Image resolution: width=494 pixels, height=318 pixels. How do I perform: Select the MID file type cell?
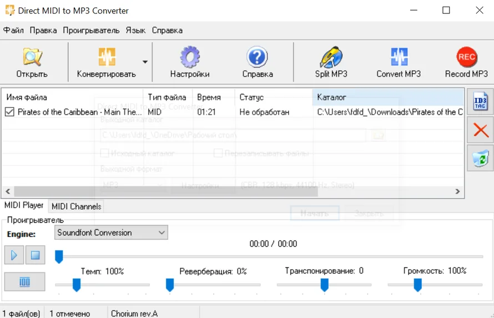[x=154, y=112]
